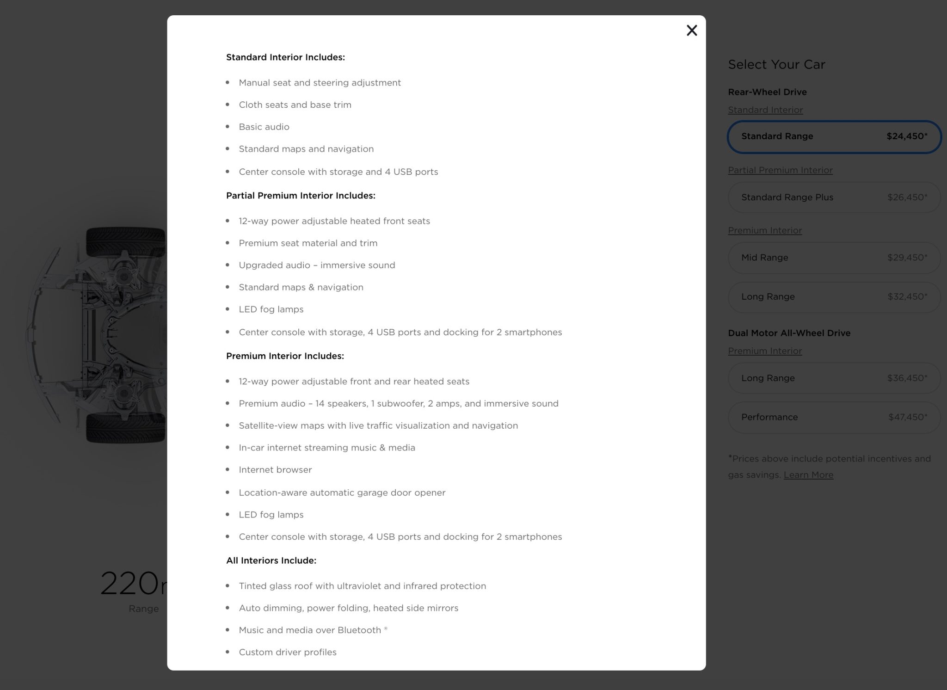Click the Select Your Car heading
Screen dimensions: 947x690
776,65
